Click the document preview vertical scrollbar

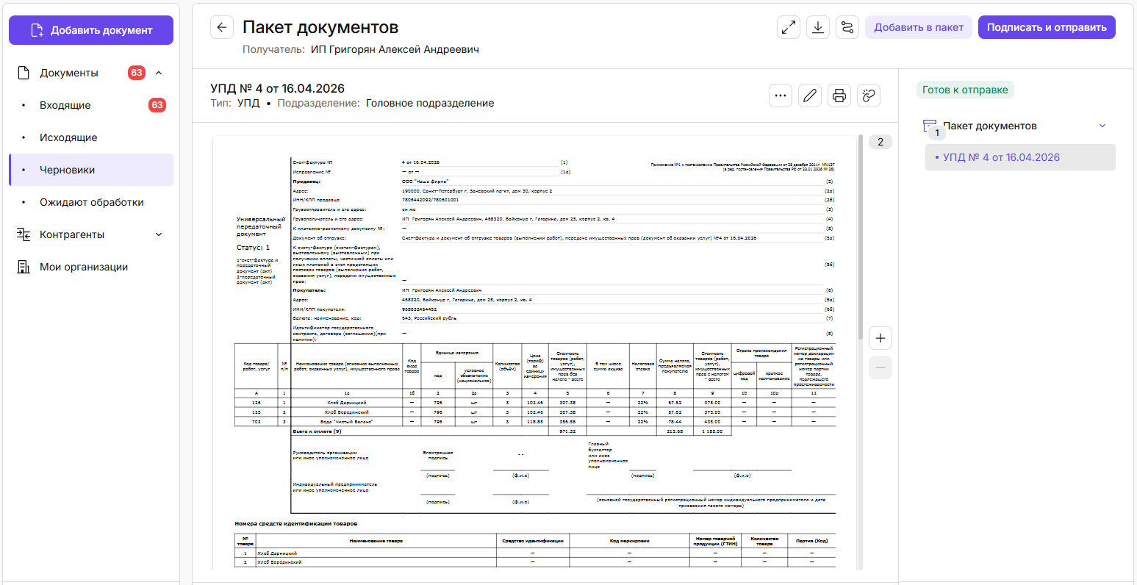pos(861,235)
